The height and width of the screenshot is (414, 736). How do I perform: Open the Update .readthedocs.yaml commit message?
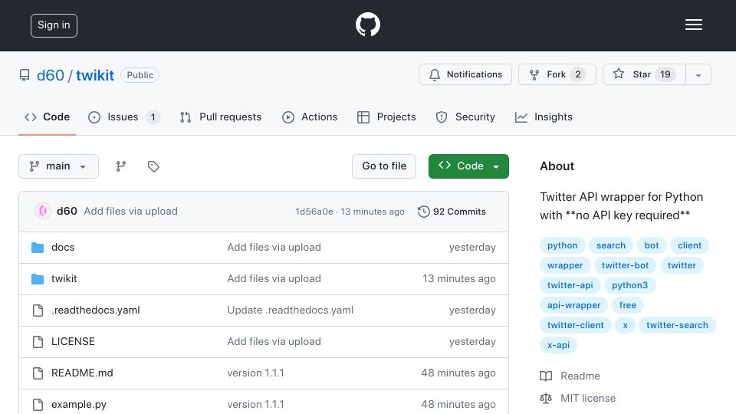tap(290, 310)
